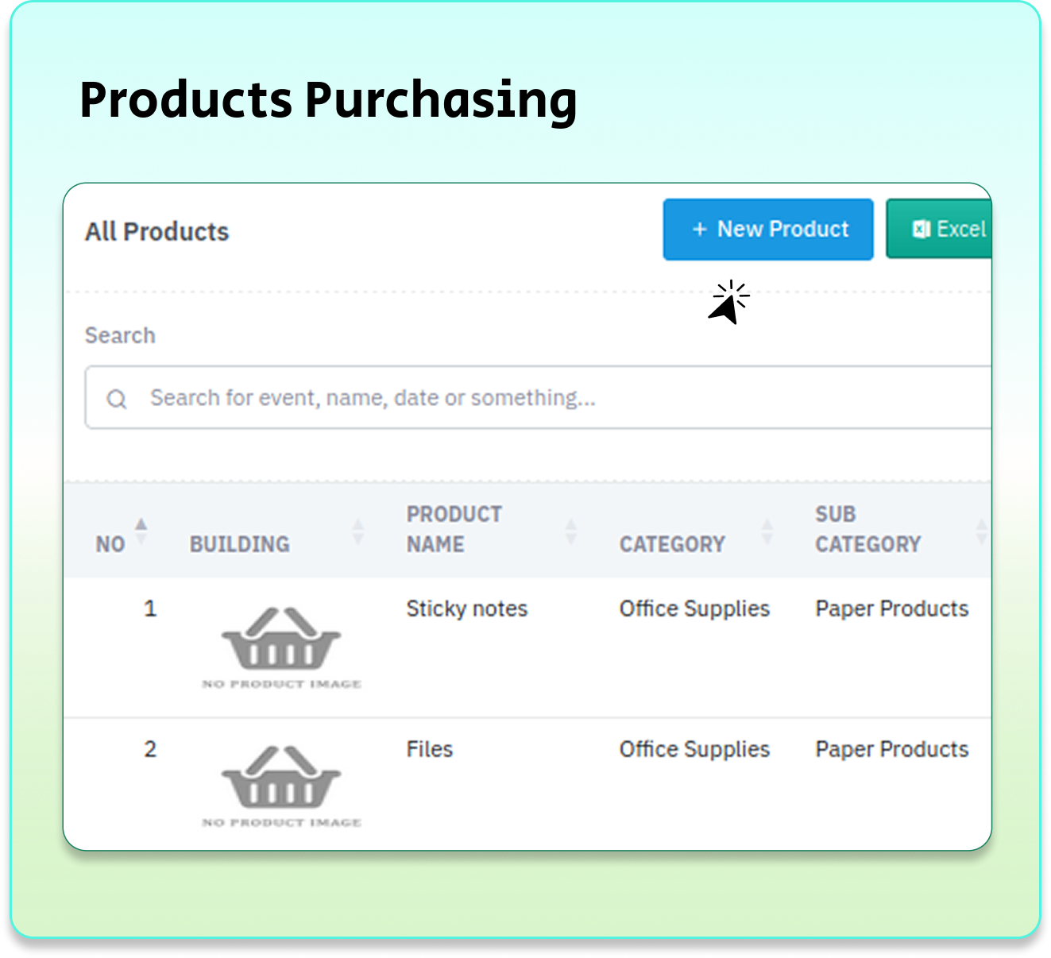1051x958 pixels.
Task: Select row number 2 in the table
Action: (150, 749)
